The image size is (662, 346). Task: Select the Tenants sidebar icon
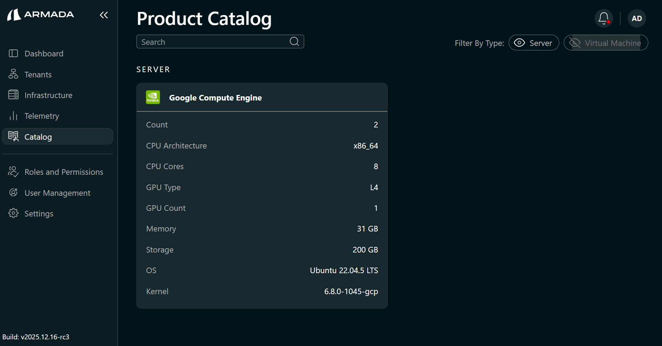point(13,74)
